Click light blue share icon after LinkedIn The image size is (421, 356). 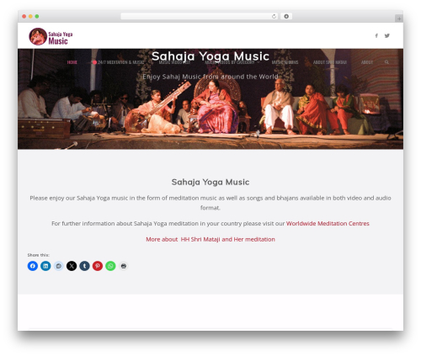pyautogui.click(x=58, y=266)
